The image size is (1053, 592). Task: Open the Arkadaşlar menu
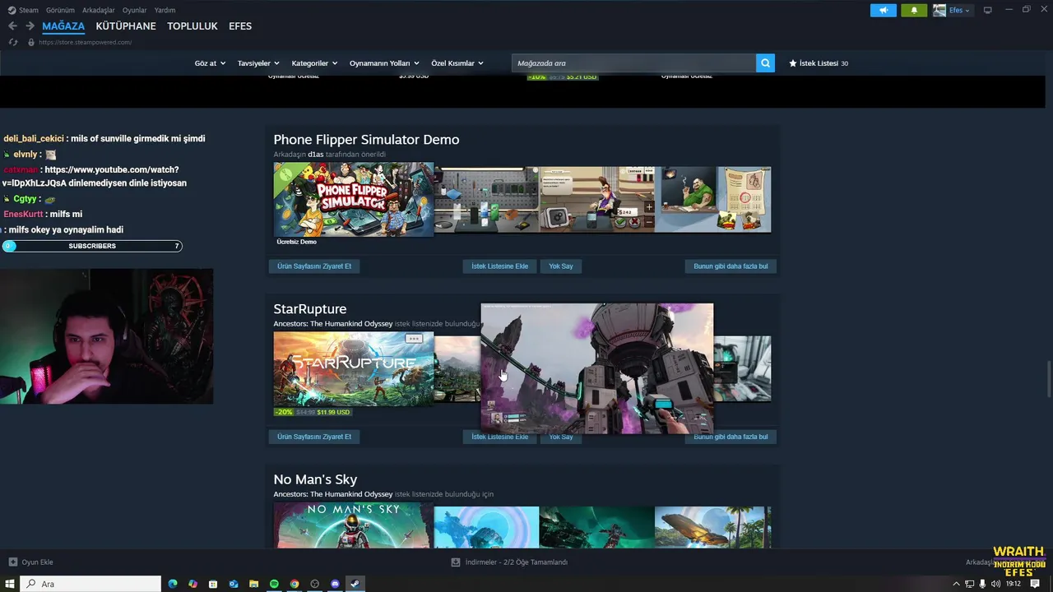point(99,10)
